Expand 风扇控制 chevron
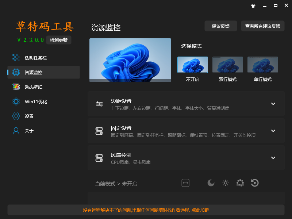292x219 pixels. point(273,158)
